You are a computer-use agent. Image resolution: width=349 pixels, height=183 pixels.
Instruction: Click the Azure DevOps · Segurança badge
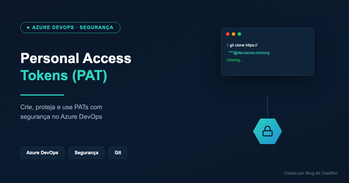point(70,28)
